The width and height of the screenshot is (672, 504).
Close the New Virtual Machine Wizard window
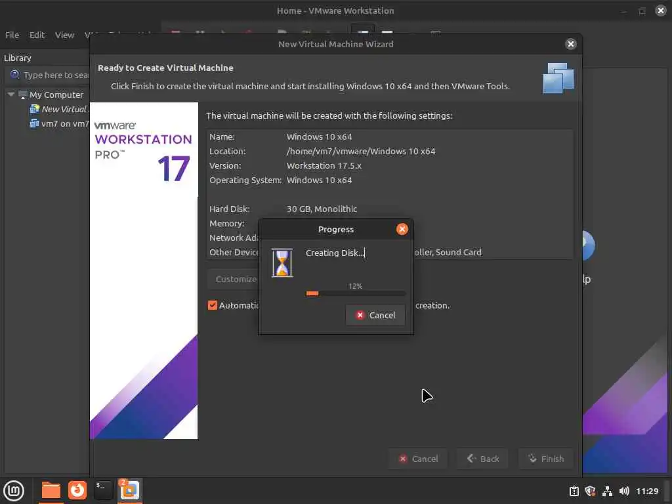tap(570, 44)
